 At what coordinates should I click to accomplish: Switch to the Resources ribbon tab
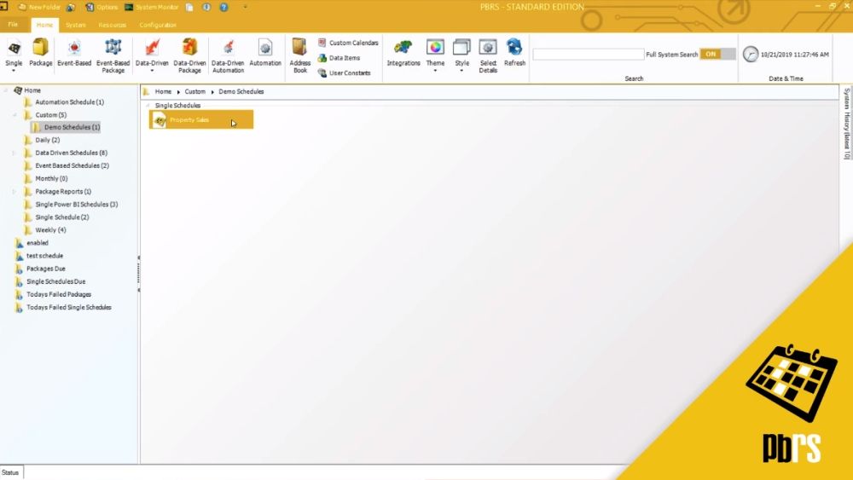pyautogui.click(x=113, y=25)
